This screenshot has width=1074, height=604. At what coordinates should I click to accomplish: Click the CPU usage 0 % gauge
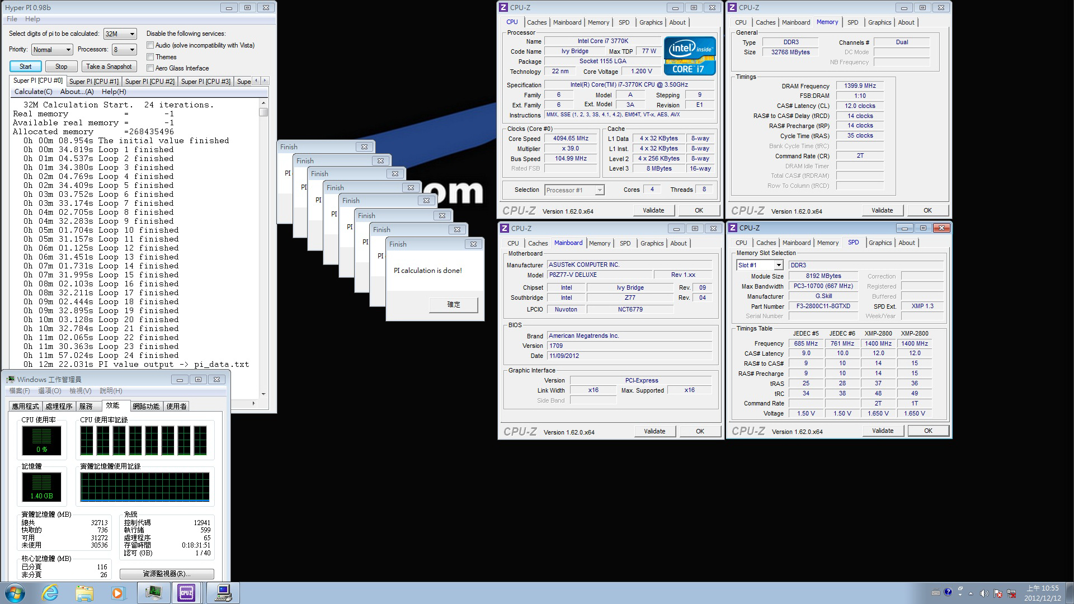click(42, 440)
